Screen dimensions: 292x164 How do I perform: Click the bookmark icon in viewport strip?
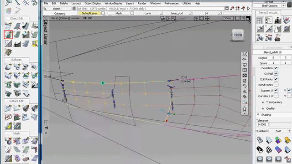coord(245,109)
